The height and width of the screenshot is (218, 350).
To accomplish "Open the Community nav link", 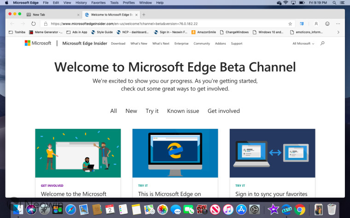I will pyautogui.click(x=202, y=44).
